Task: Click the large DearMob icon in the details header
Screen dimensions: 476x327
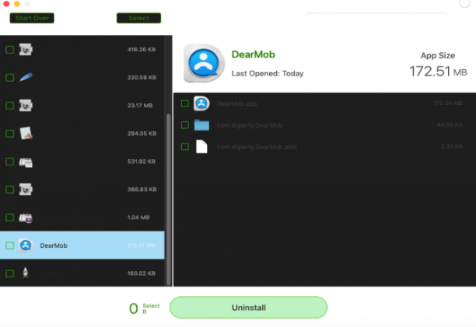Action: (x=204, y=64)
